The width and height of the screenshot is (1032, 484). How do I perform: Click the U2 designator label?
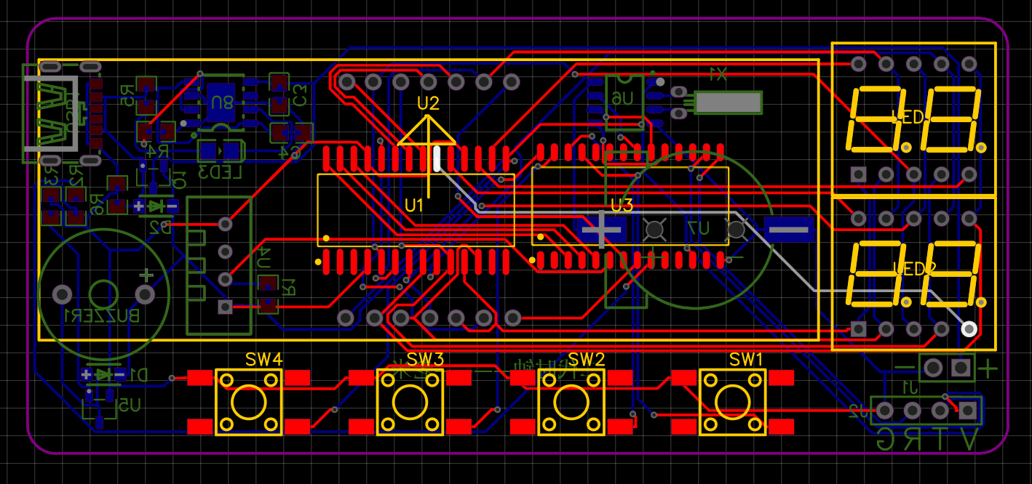coord(428,103)
